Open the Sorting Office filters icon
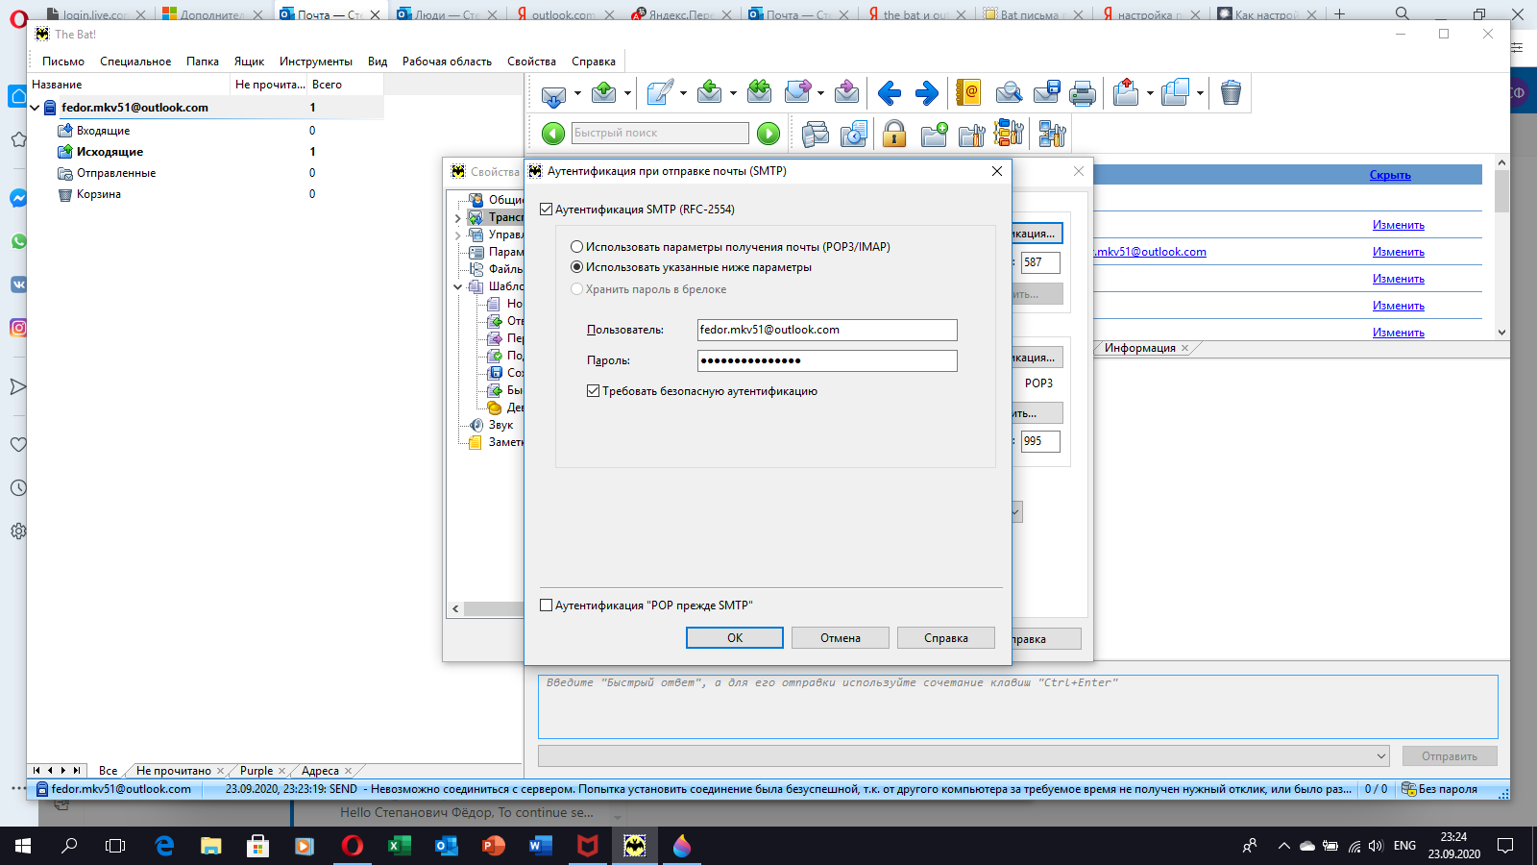Viewport: 1537px width, 865px height. 1009,134
